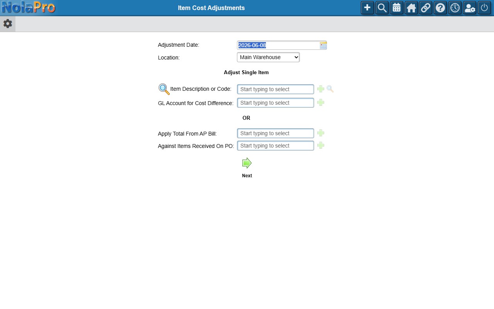Click green plus beside GL Account field
The height and width of the screenshot is (309, 494).
pyautogui.click(x=321, y=102)
